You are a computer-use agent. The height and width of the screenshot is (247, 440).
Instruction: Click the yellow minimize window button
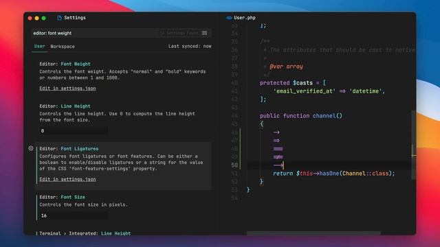[x=36, y=19]
